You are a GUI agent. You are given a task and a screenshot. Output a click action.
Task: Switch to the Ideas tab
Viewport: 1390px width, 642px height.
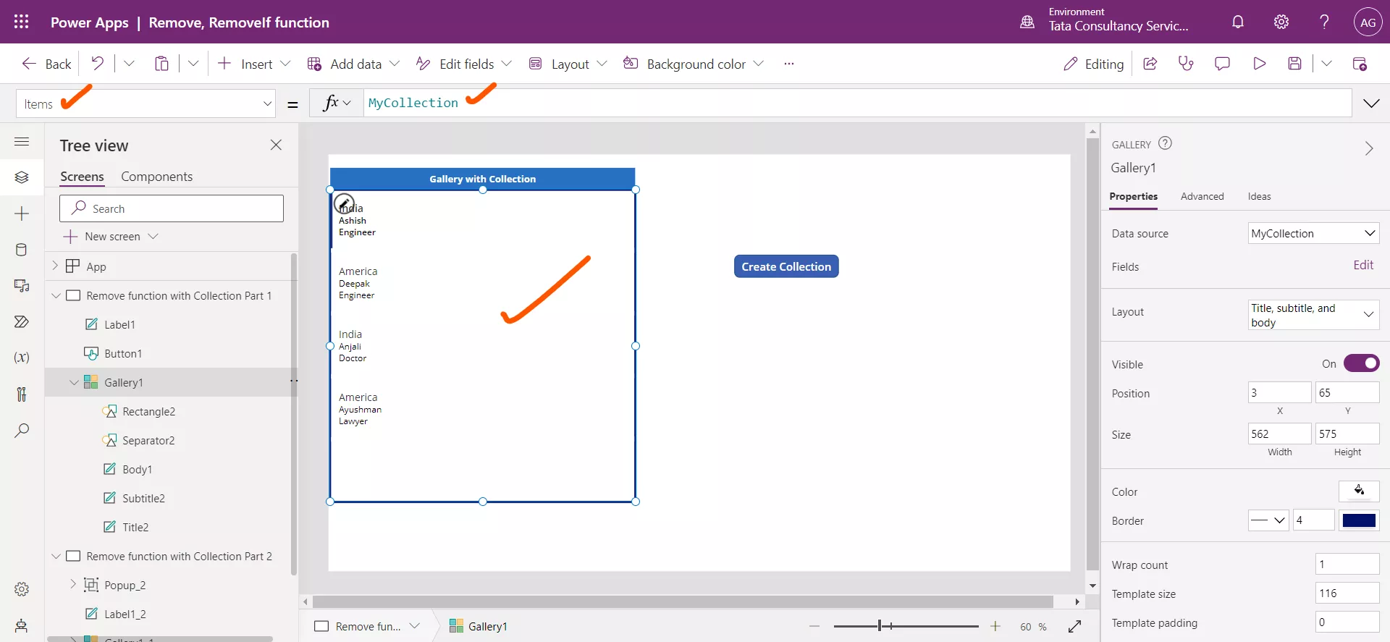coord(1259,196)
